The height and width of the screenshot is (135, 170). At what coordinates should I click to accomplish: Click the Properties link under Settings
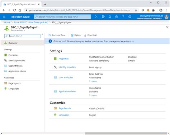pos(63,59)
